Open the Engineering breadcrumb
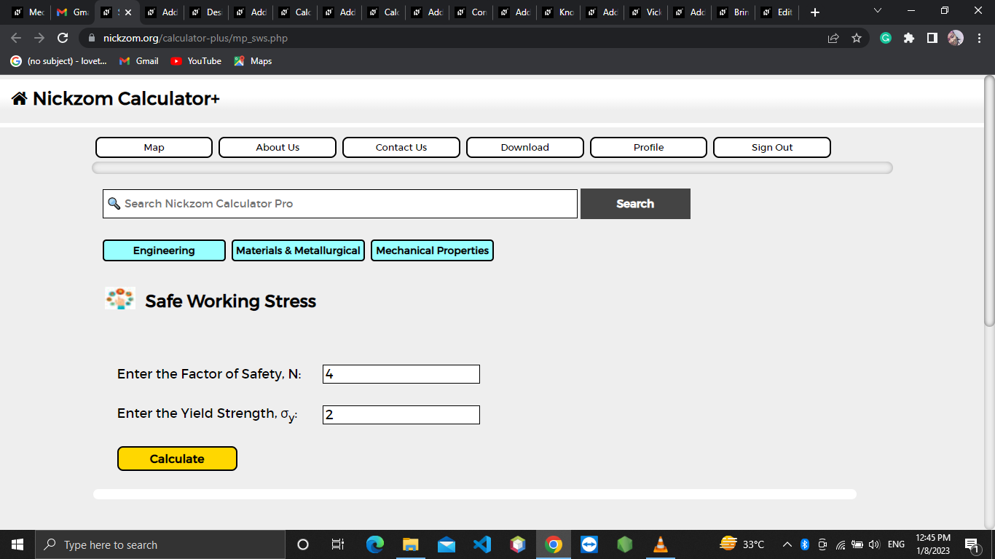Image resolution: width=995 pixels, height=559 pixels. pyautogui.click(x=164, y=250)
